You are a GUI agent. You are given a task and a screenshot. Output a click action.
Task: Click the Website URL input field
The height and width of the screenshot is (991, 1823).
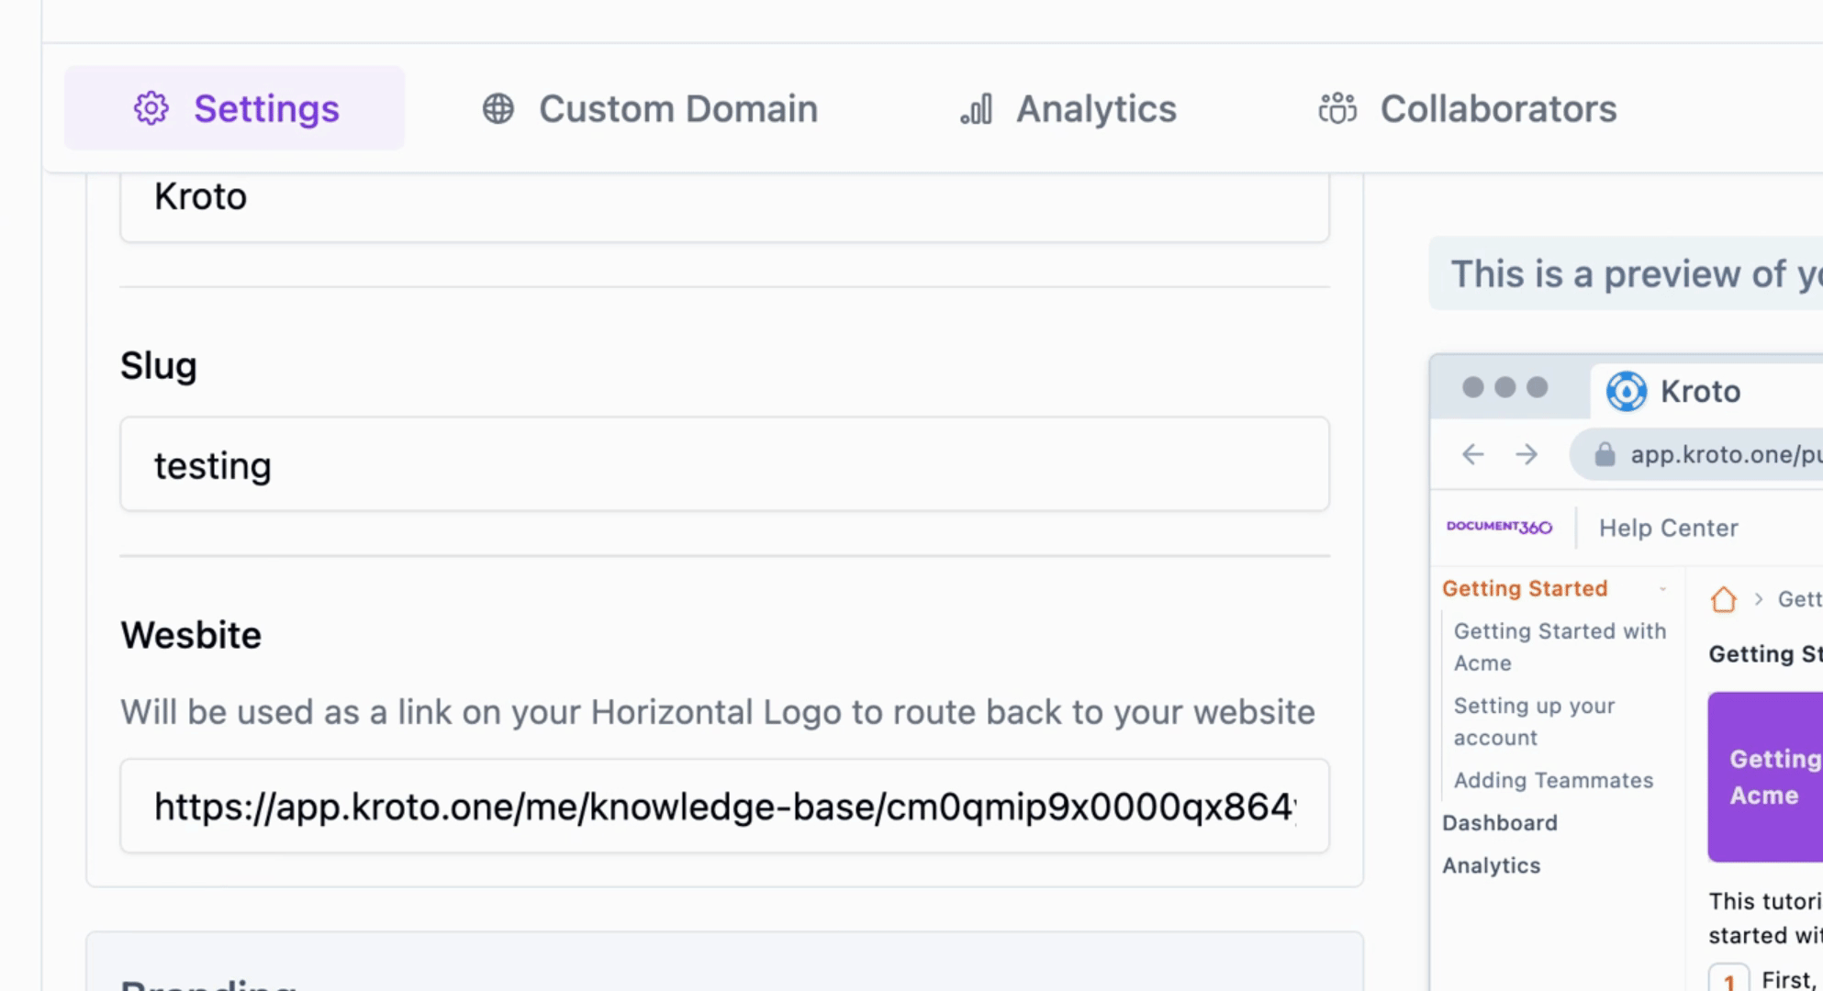click(x=723, y=806)
